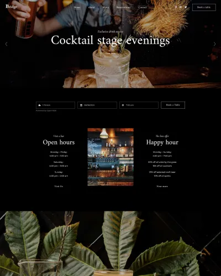Screen dimensions: 221x276
Task: Click the Bridge logo
Action: (x=11, y=7)
